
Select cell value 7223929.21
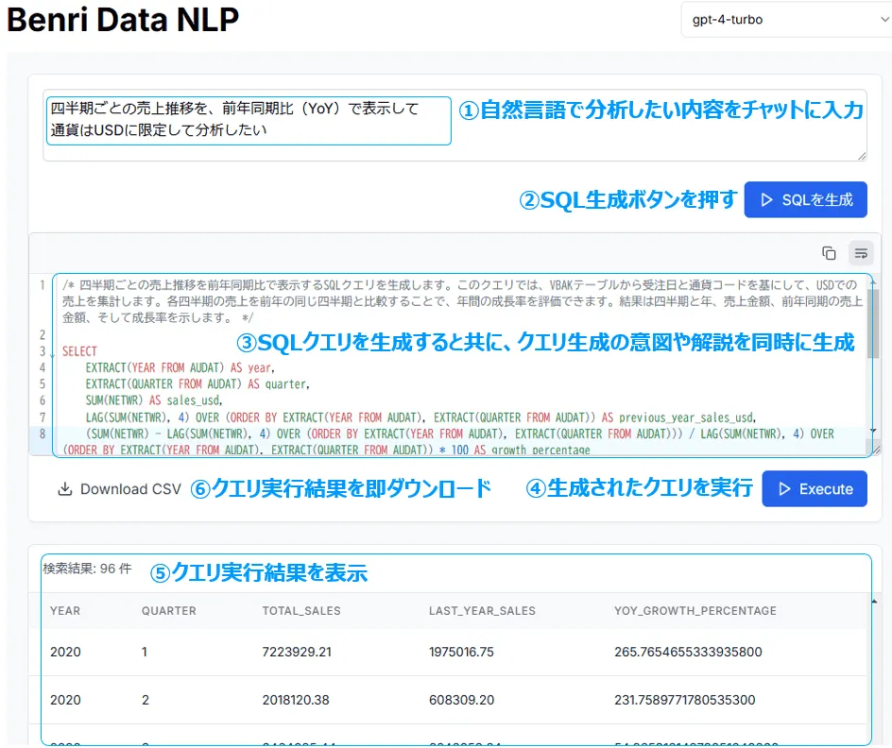[297, 652]
